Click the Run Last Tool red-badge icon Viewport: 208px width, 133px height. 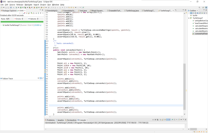click(x=30, y=8)
